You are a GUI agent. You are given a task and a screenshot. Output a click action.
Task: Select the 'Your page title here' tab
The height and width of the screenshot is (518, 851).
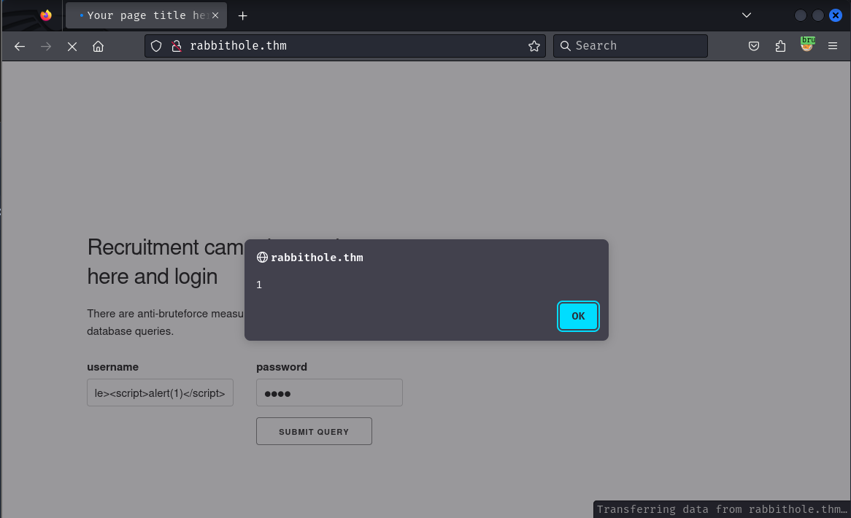142,15
